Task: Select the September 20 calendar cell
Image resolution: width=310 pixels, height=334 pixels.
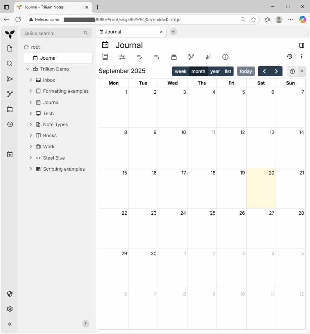Action: tap(261, 189)
